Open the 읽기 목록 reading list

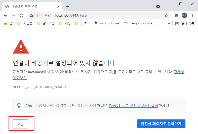click(x=185, y=23)
